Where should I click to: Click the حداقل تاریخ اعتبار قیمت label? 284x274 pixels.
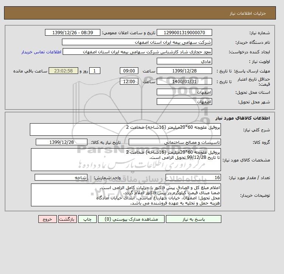254,82
